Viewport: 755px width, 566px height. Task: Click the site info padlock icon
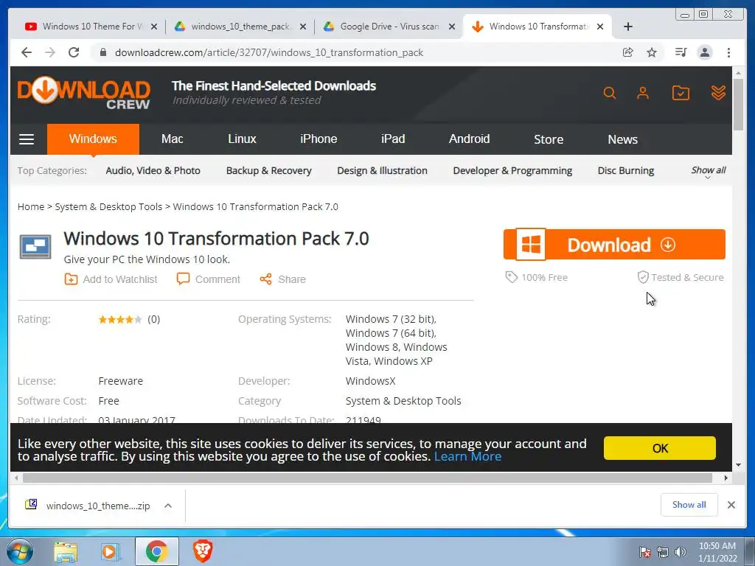(103, 52)
